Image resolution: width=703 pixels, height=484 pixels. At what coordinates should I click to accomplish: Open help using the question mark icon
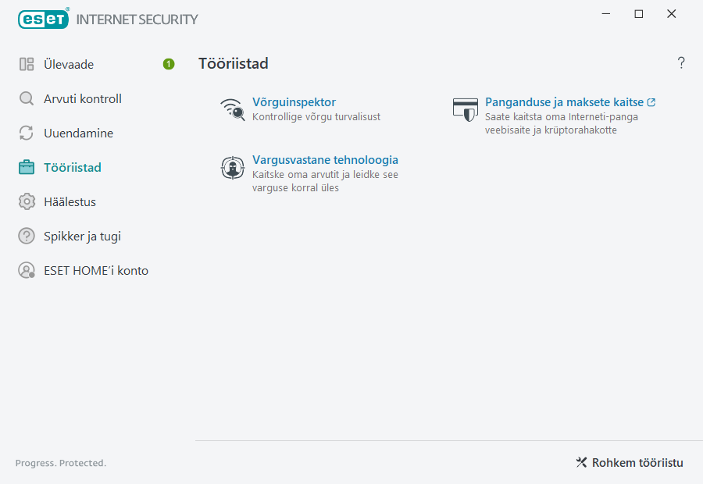[680, 62]
